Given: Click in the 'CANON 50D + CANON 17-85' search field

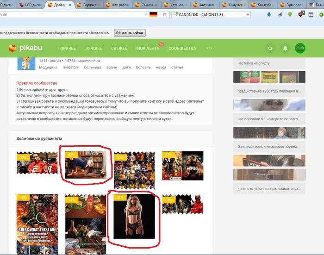Looking at the screenshot, I should (x=211, y=15).
